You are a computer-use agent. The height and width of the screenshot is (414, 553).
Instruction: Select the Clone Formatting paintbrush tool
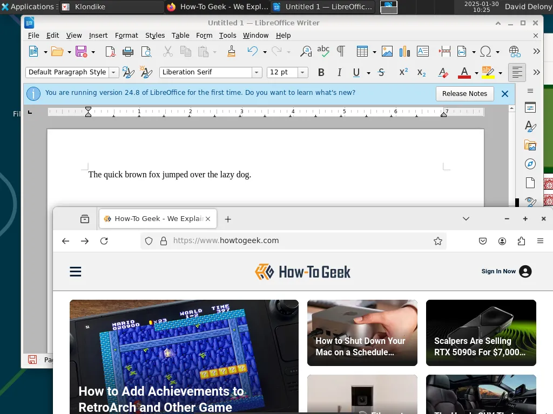(231, 51)
